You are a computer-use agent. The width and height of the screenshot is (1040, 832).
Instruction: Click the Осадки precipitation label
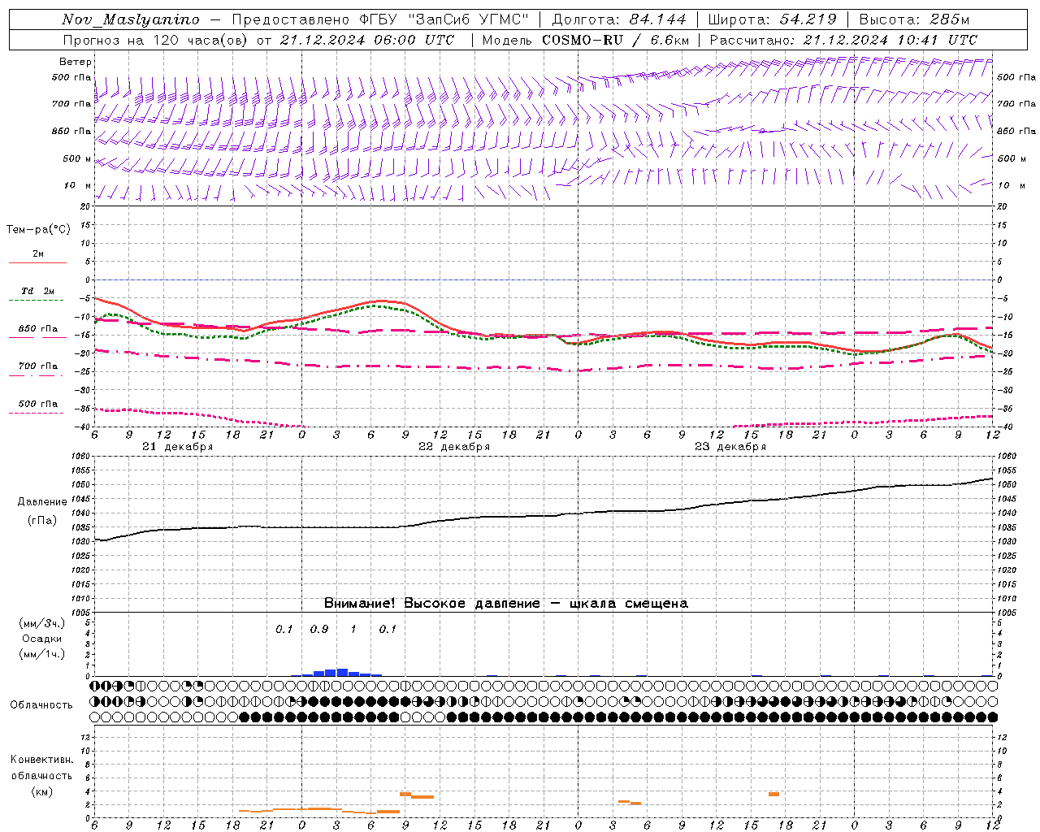pyautogui.click(x=42, y=639)
